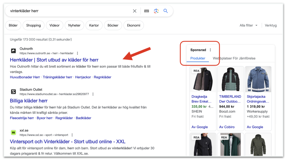Open the Nyheter results filter
This screenshot has width=287, height=162.
click(74, 25)
